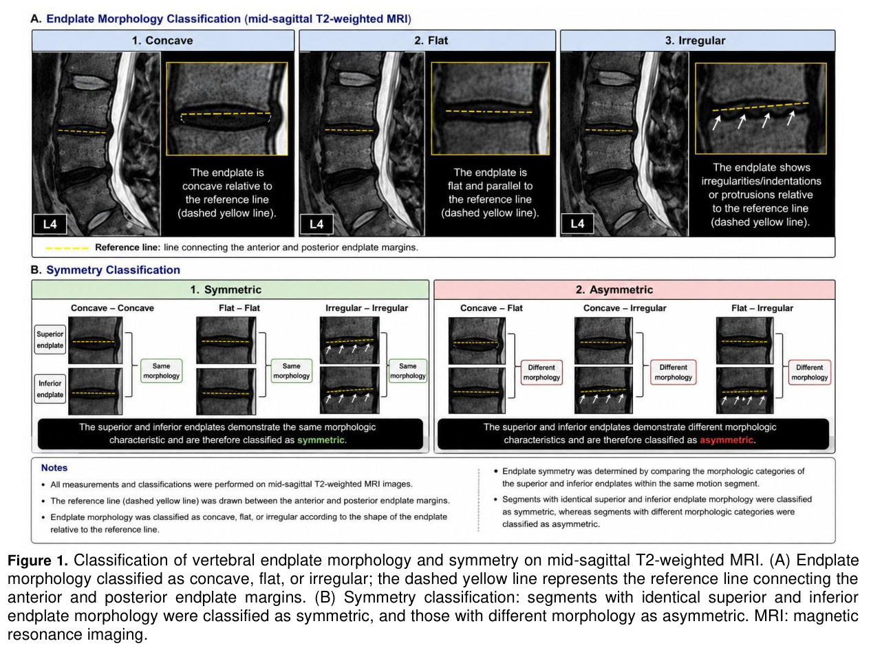Click the bold "Figure 1." caption label

tap(38, 561)
